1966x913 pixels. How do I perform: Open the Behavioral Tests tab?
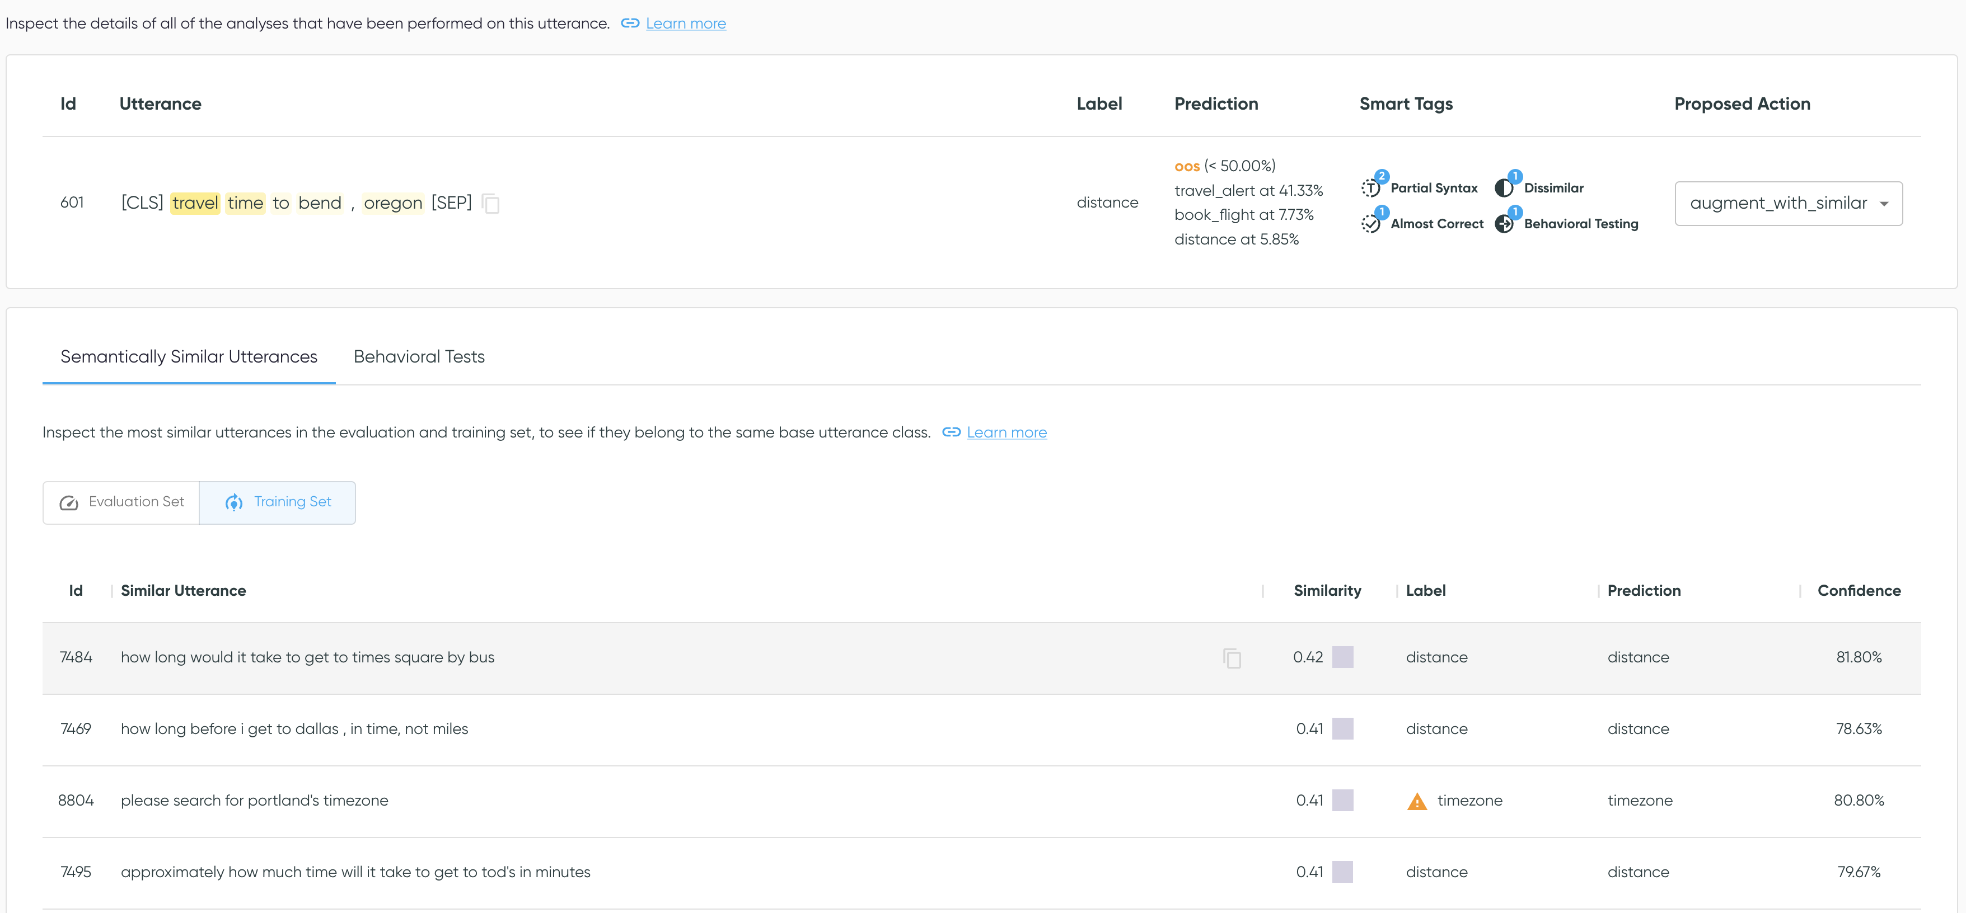419,356
